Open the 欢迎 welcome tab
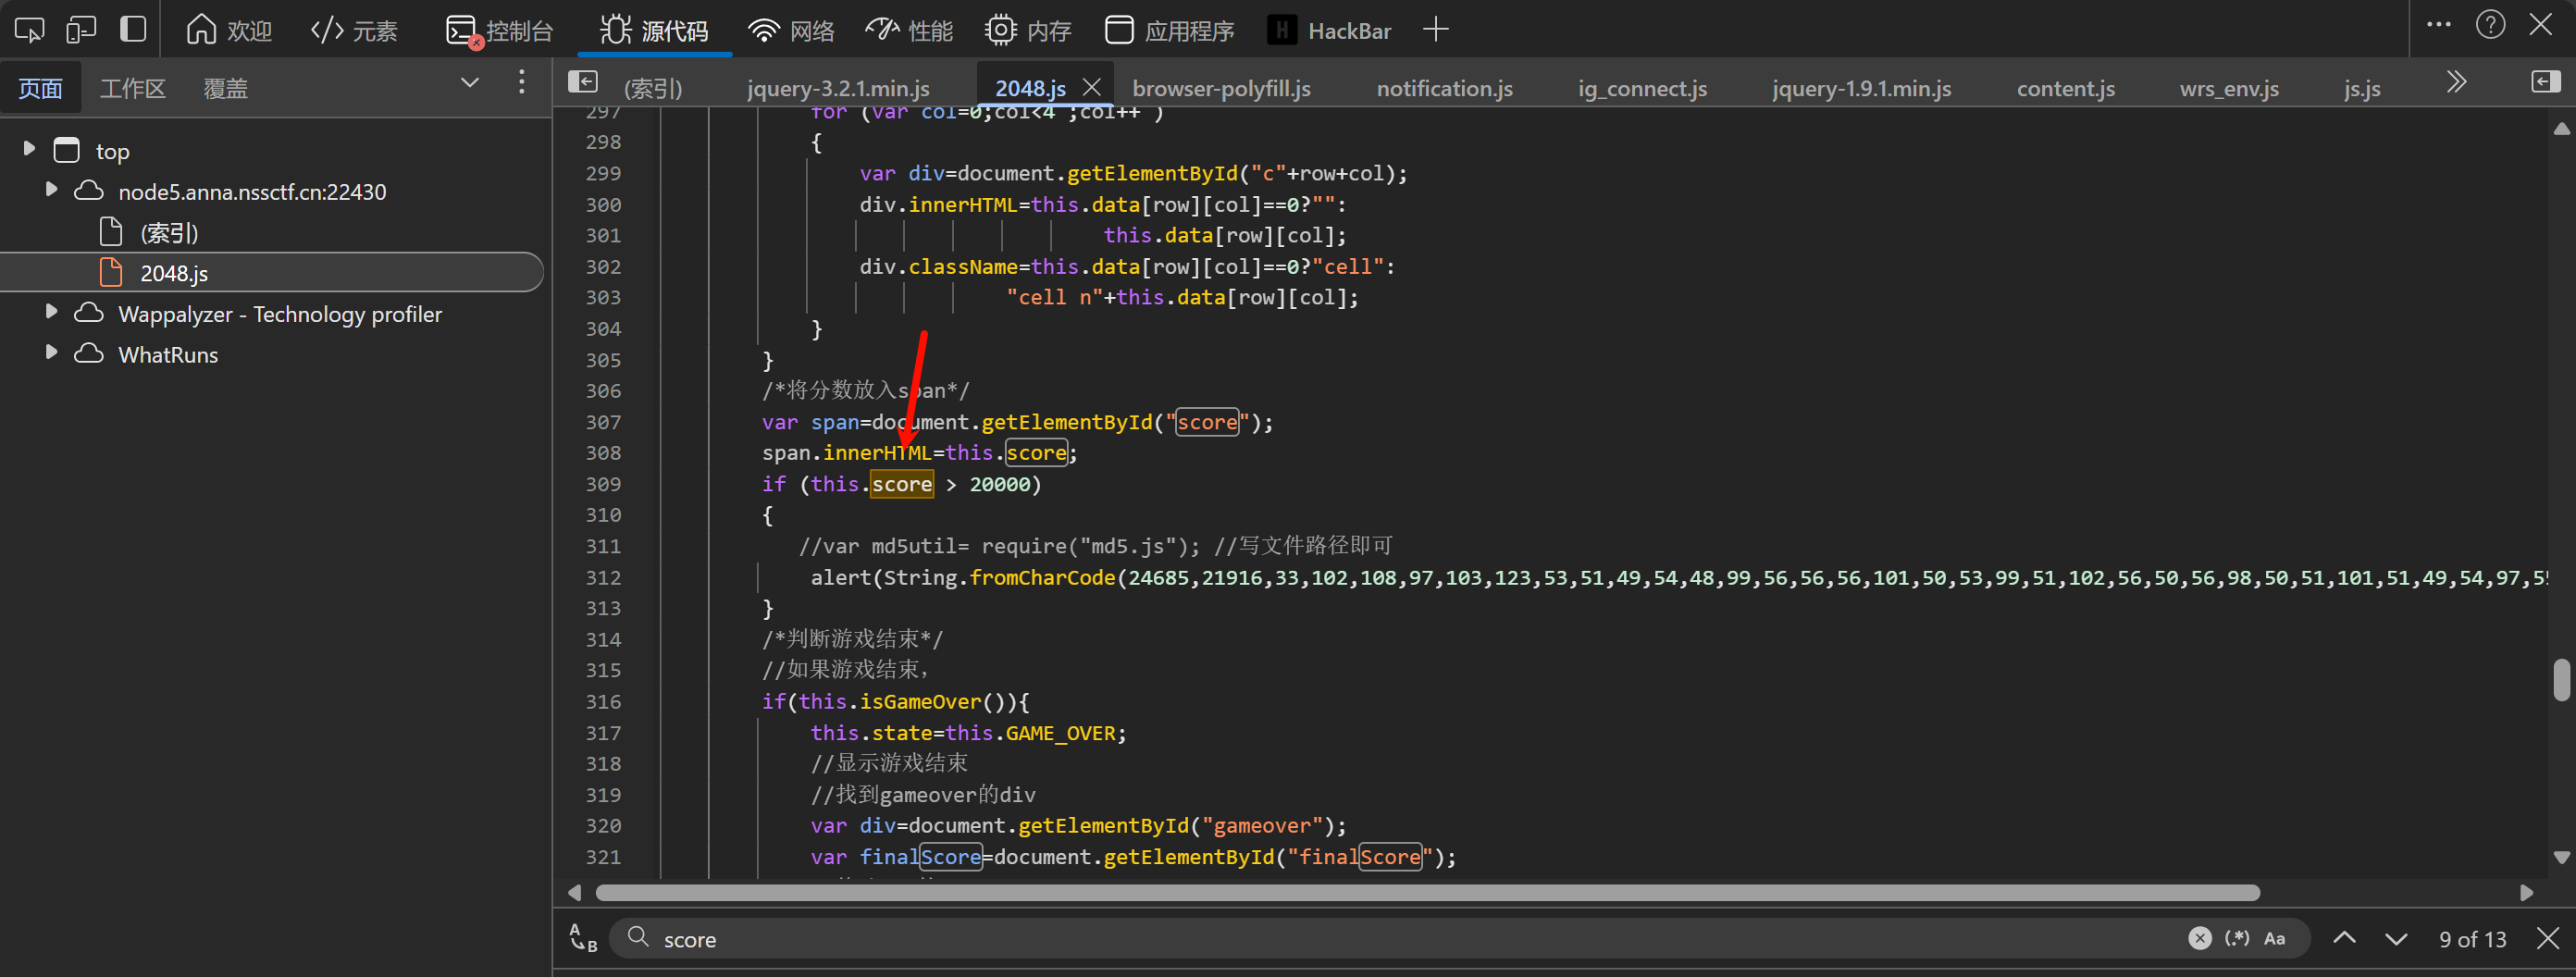Viewport: 2576px width, 977px height. tap(229, 31)
